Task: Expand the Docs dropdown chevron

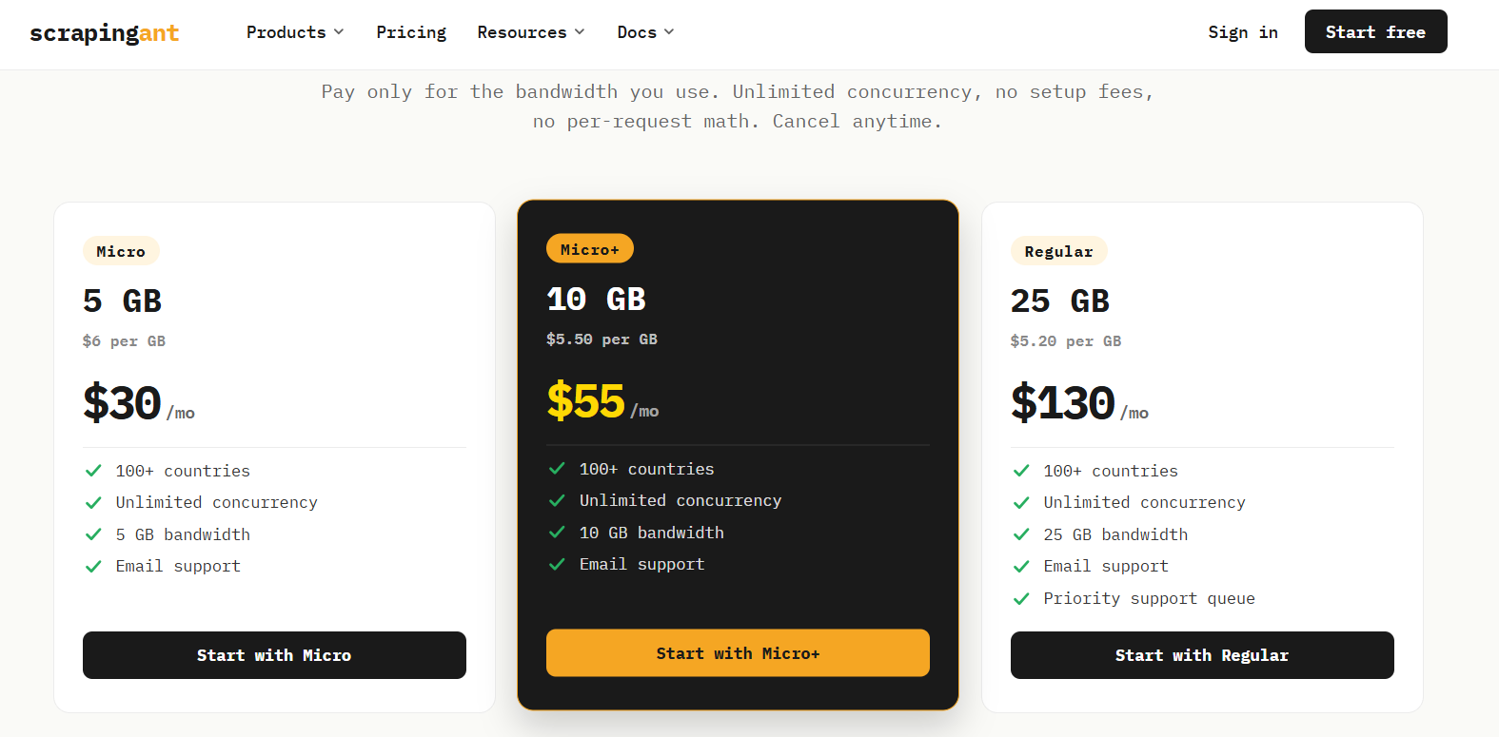Action: [x=669, y=32]
